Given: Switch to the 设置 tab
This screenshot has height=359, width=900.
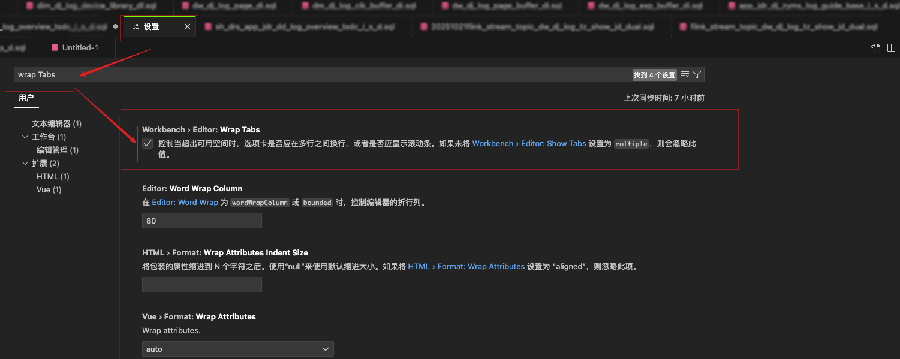Looking at the screenshot, I should point(159,27).
